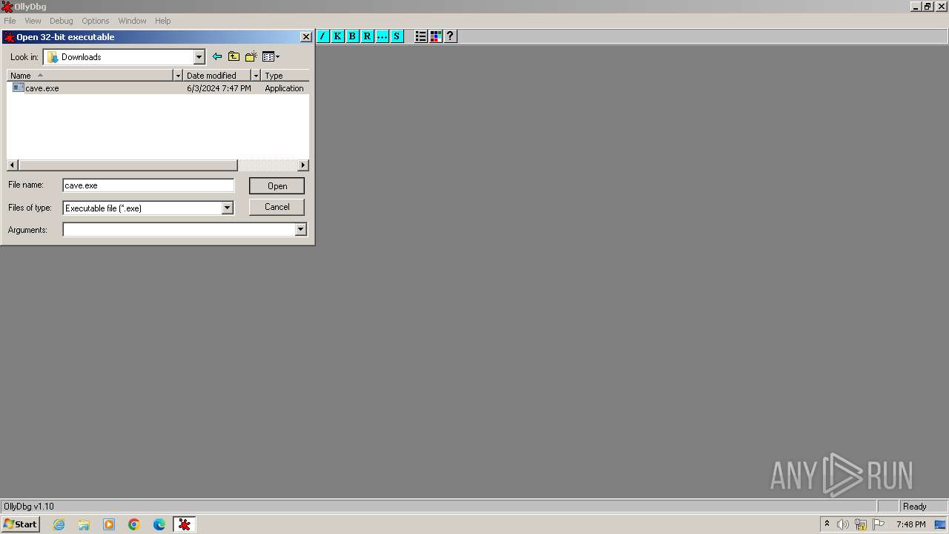The width and height of the screenshot is (949, 534).
Task: Sort files by Name column
Action: tap(90, 76)
